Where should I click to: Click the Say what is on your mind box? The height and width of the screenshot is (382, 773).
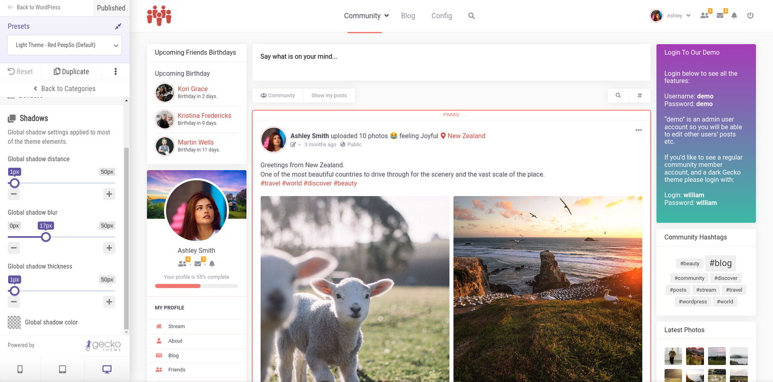pos(451,62)
